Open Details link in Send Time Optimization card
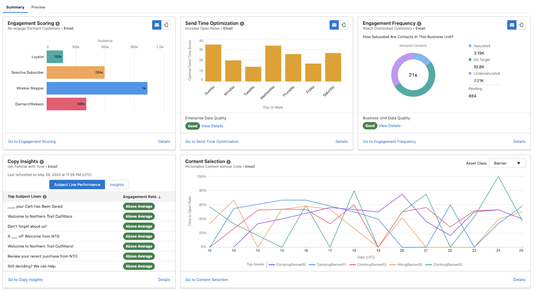The width and height of the screenshot is (534, 291). click(x=342, y=142)
